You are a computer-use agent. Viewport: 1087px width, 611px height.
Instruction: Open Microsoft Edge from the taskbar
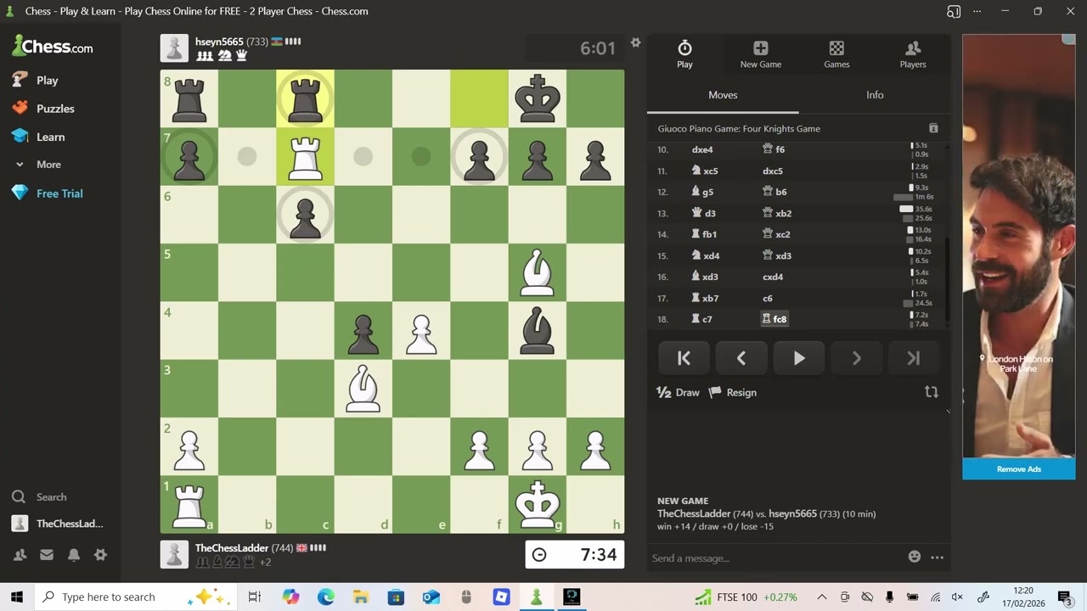click(x=326, y=597)
